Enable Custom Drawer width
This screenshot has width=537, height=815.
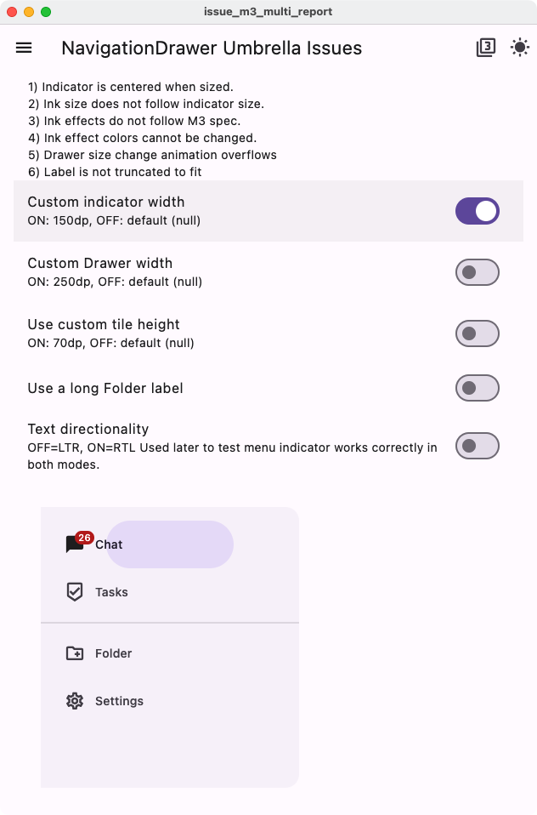(x=477, y=271)
